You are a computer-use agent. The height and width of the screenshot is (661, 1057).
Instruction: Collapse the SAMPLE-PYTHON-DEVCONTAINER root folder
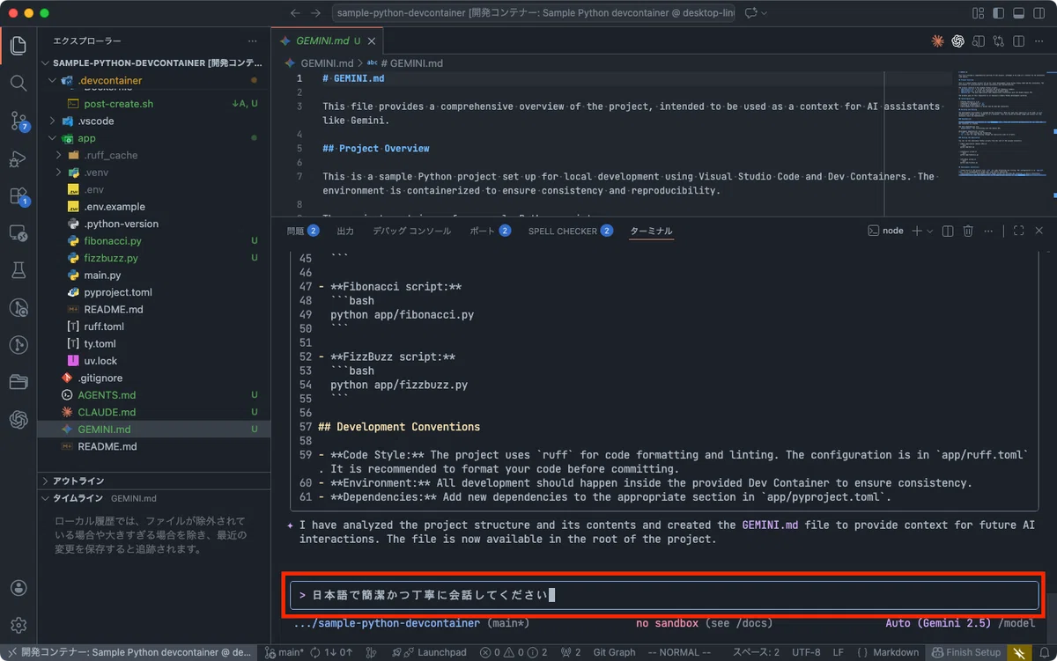153,63
